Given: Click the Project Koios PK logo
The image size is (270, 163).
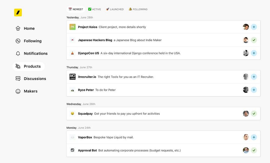Looking at the screenshot, I should click(72, 27).
